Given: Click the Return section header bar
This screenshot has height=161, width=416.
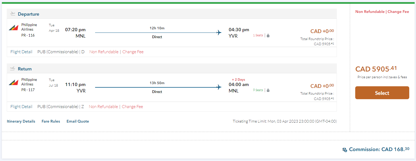Looking at the screenshot, I should click(x=172, y=69).
